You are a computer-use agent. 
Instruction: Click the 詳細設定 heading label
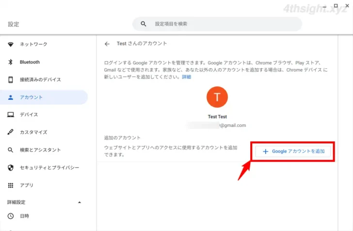(x=16, y=202)
